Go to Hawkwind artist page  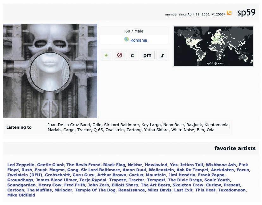[156, 165]
